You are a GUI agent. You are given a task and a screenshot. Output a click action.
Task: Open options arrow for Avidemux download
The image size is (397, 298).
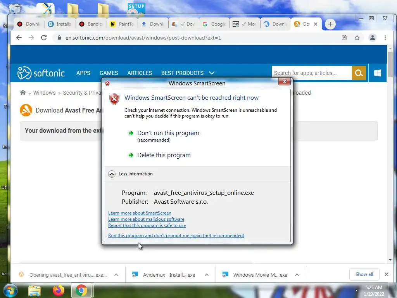pyautogui.click(x=207, y=275)
